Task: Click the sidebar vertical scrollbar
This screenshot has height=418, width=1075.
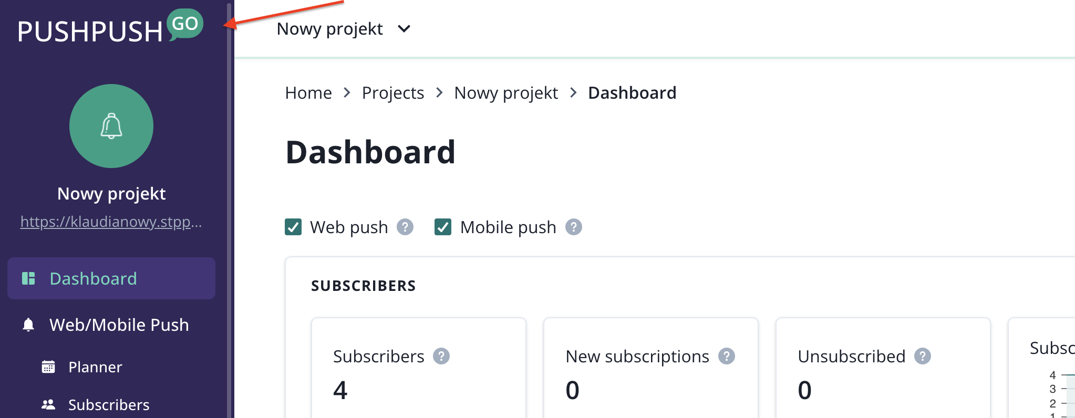Action: pos(229,210)
